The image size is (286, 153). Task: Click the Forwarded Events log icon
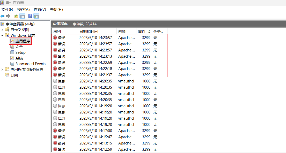click(12, 64)
